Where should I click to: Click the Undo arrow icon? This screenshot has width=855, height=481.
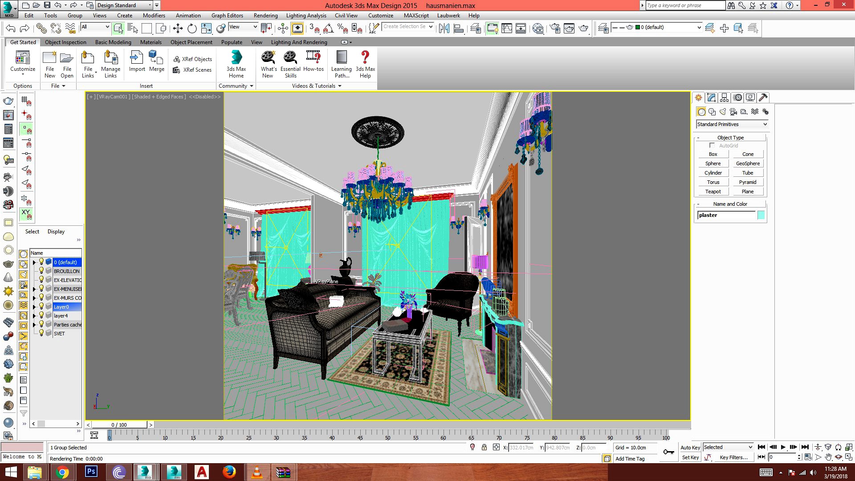point(11,29)
